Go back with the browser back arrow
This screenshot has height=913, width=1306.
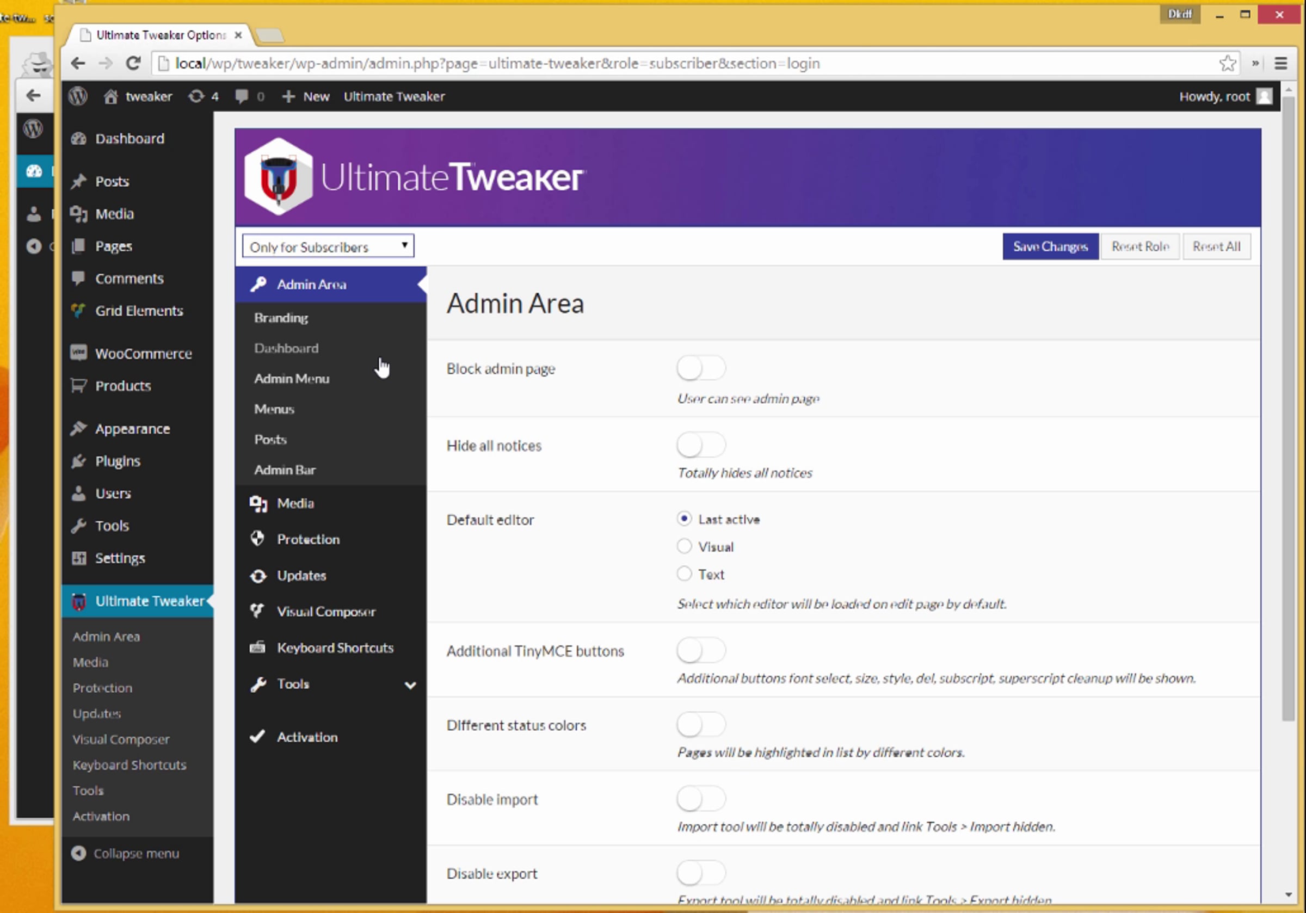pyautogui.click(x=78, y=63)
